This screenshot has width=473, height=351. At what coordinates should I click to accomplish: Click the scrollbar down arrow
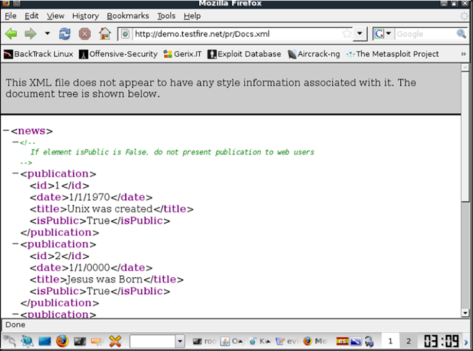[465, 313]
